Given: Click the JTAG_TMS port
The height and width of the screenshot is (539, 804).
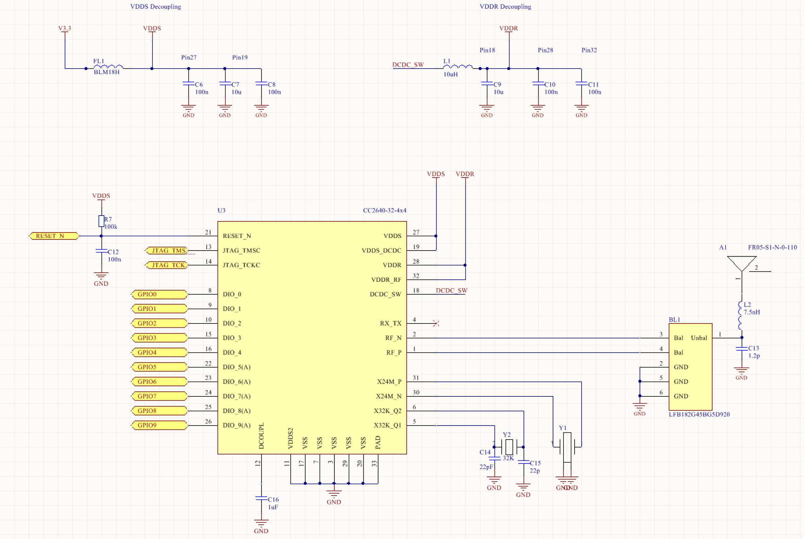Looking at the screenshot, I should point(167,251).
